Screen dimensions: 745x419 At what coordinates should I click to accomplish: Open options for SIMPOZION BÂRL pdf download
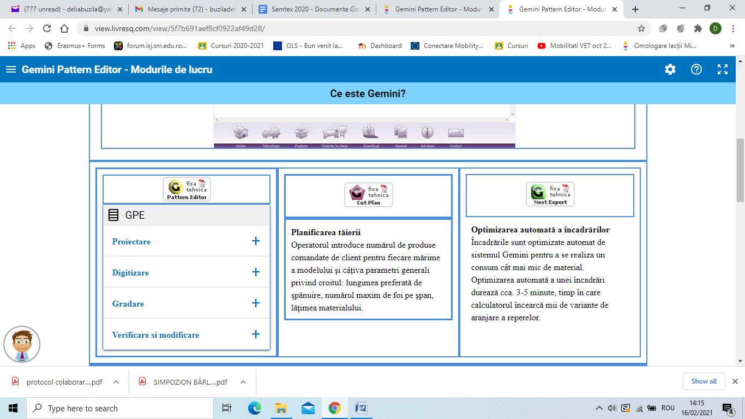[243, 382]
